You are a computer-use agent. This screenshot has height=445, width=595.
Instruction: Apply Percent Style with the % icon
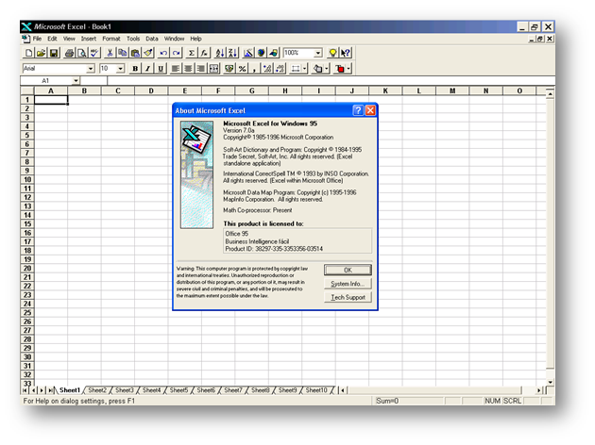[x=242, y=69]
